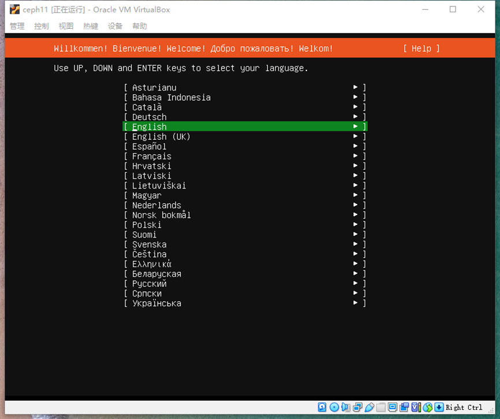Open the 视图 menu

point(66,26)
